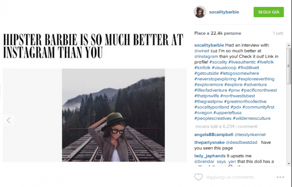The height and width of the screenshot is (187, 292).
Task: Like the post with the heart icon
Action: 198,177
